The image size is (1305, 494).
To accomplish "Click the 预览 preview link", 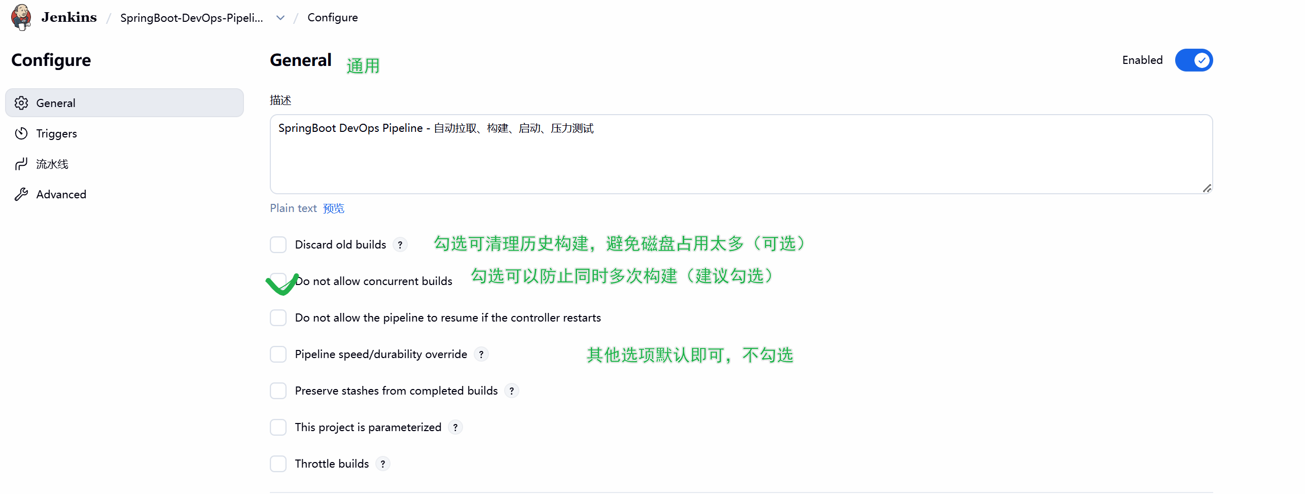I will [x=334, y=208].
